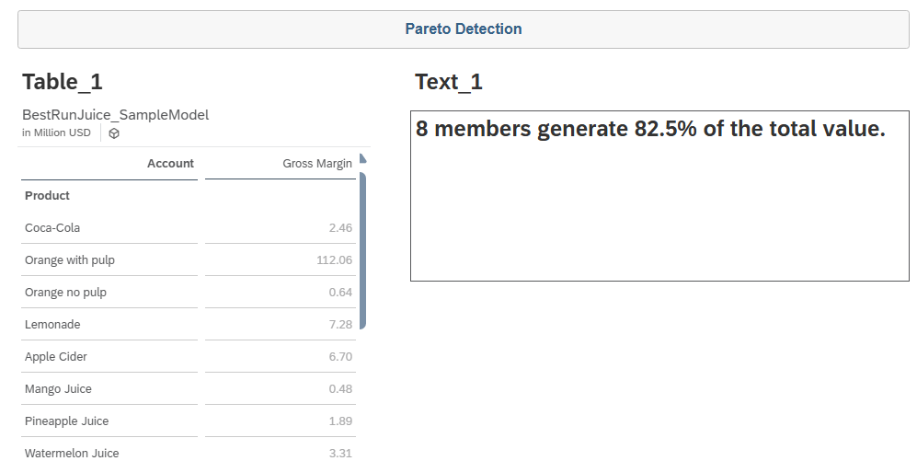The height and width of the screenshot is (461, 917).
Task: Select the Account column header
Action: point(170,164)
